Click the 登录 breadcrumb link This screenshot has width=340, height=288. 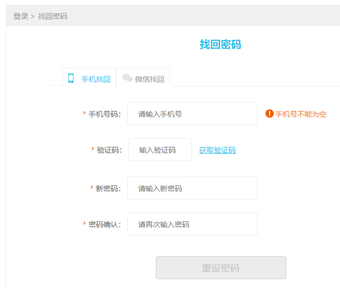(x=21, y=16)
